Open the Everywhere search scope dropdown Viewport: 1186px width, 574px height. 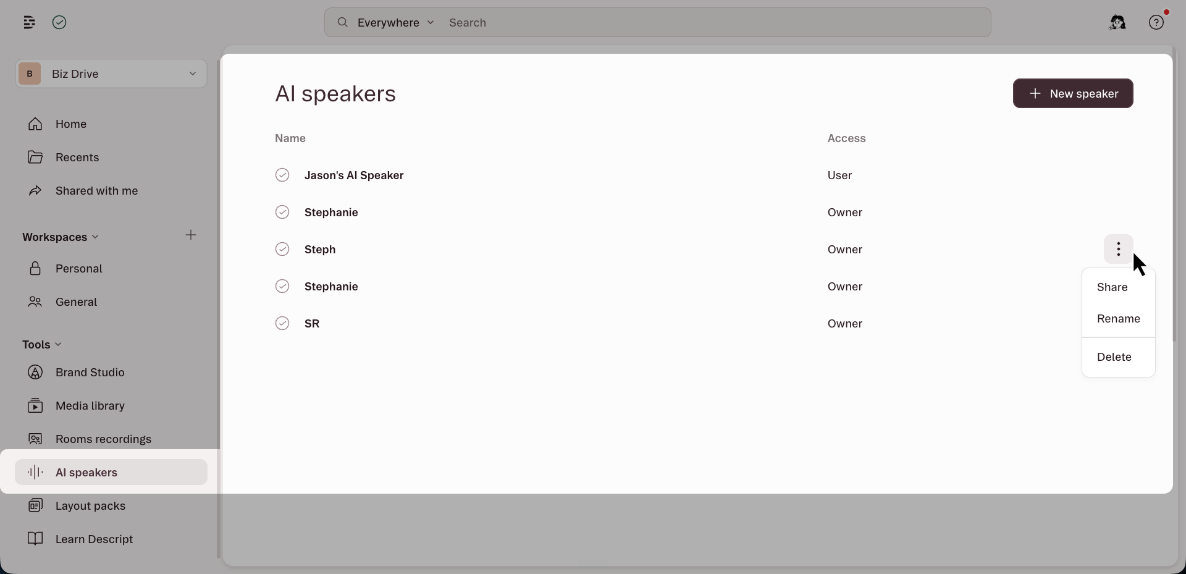(x=395, y=22)
